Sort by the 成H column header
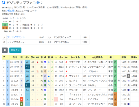Image resolution: width=139 pixels, height=107 pixels. [x=27, y=57]
